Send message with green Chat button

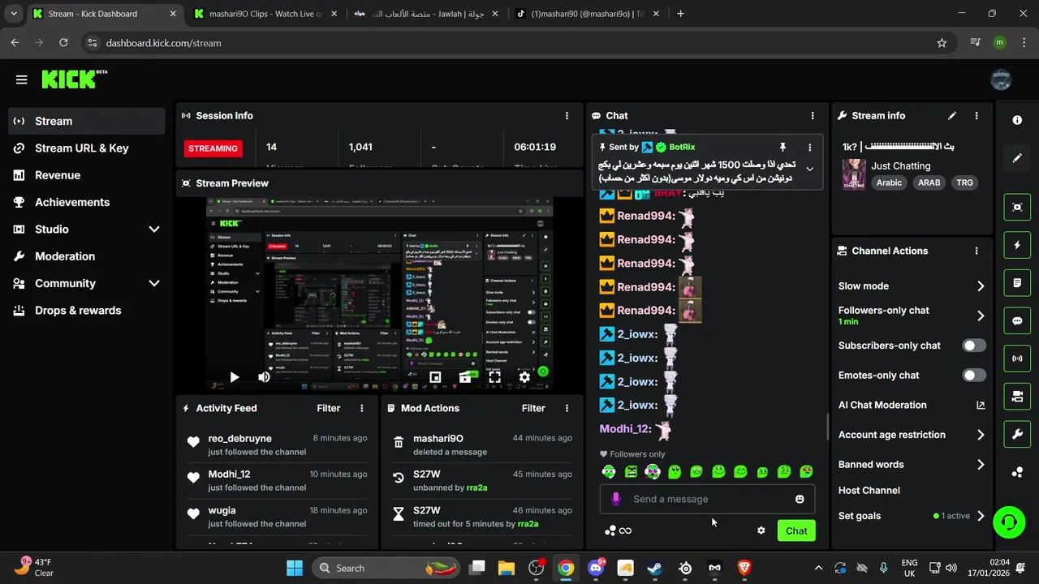click(x=796, y=530)
